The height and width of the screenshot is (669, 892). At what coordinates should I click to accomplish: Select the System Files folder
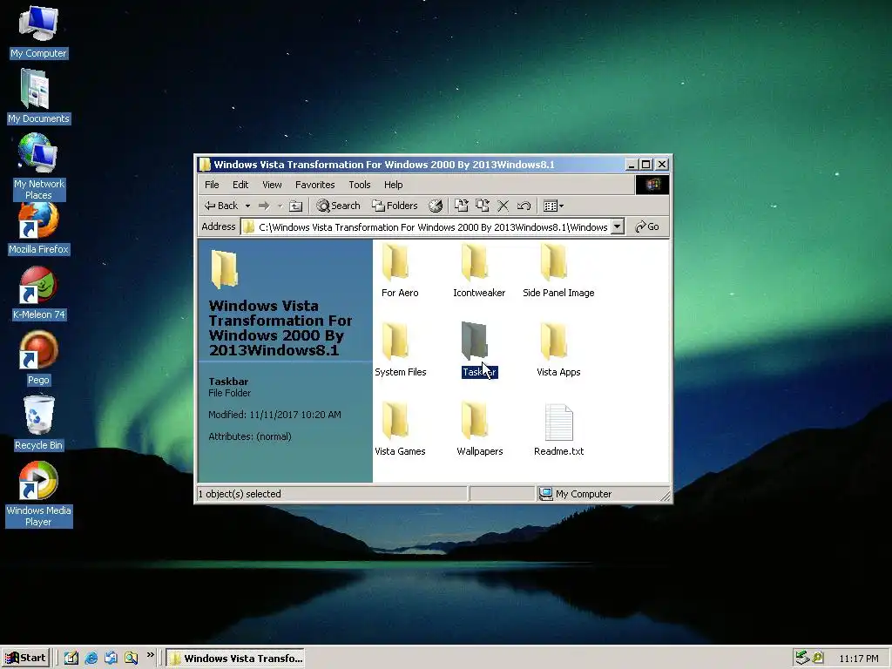(x=400, y=349)
